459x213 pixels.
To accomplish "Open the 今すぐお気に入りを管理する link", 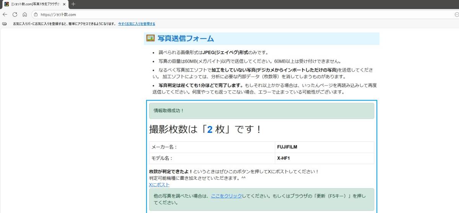I will tap(137, 24).
